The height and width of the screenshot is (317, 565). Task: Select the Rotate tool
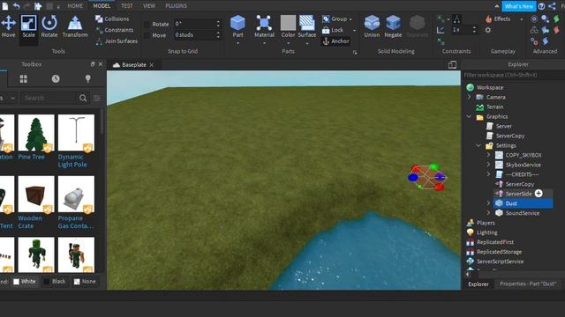(x=49, y=26)
